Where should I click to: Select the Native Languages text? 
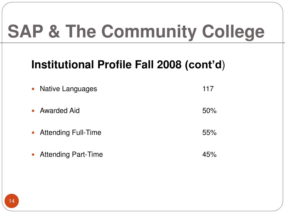click(68, 89)
